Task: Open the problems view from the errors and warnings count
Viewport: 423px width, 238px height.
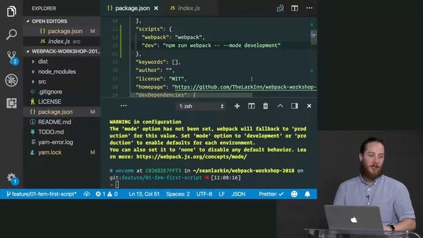Action: [106, 194]
